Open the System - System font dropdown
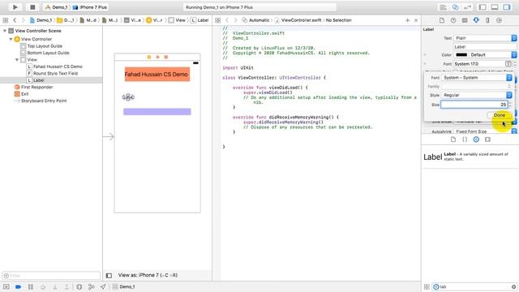The image size is (519, 292). (x=477, y=78)
